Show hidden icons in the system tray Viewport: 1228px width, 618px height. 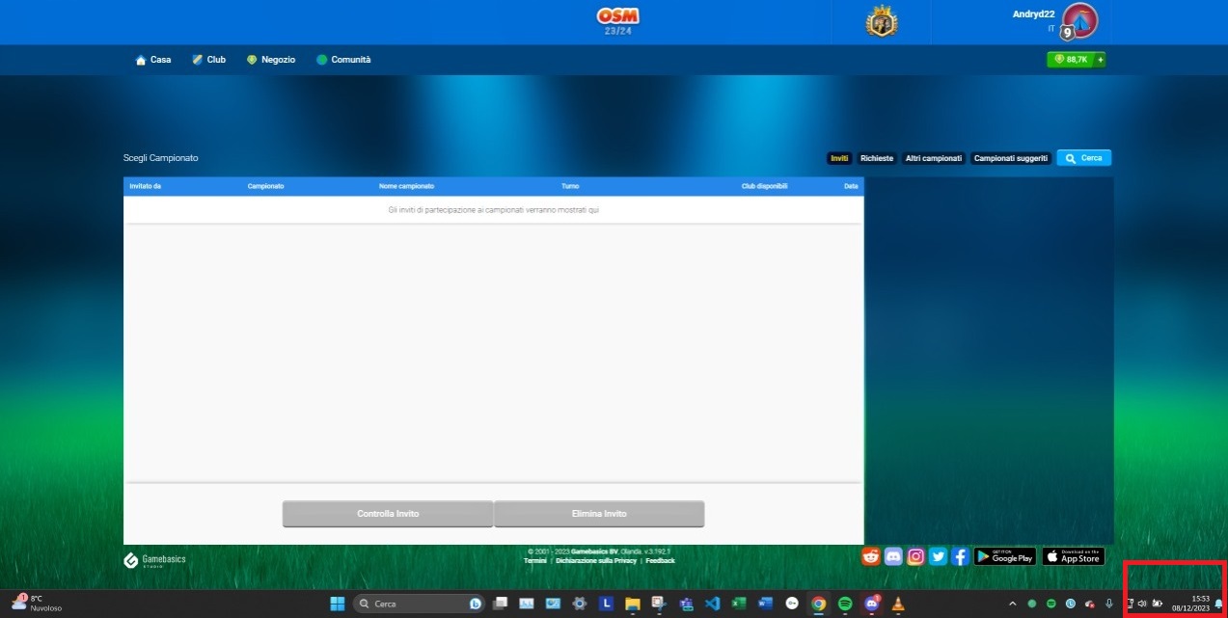pyautogui.click(x=1012, y=604)
